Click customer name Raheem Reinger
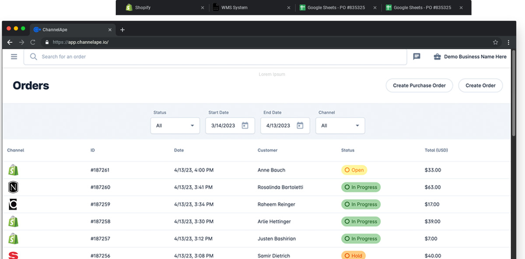Image resolution: width=525 pixels, height=259 pixels. tap(276, 204)
